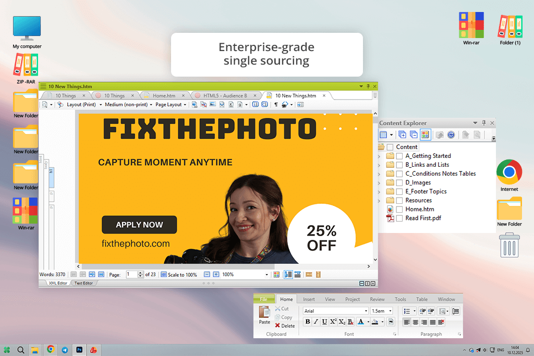The image size is (534, 356).
Task: Open Telegram from the taskbar
Action: pyautogui.click(x=65, y=350)
